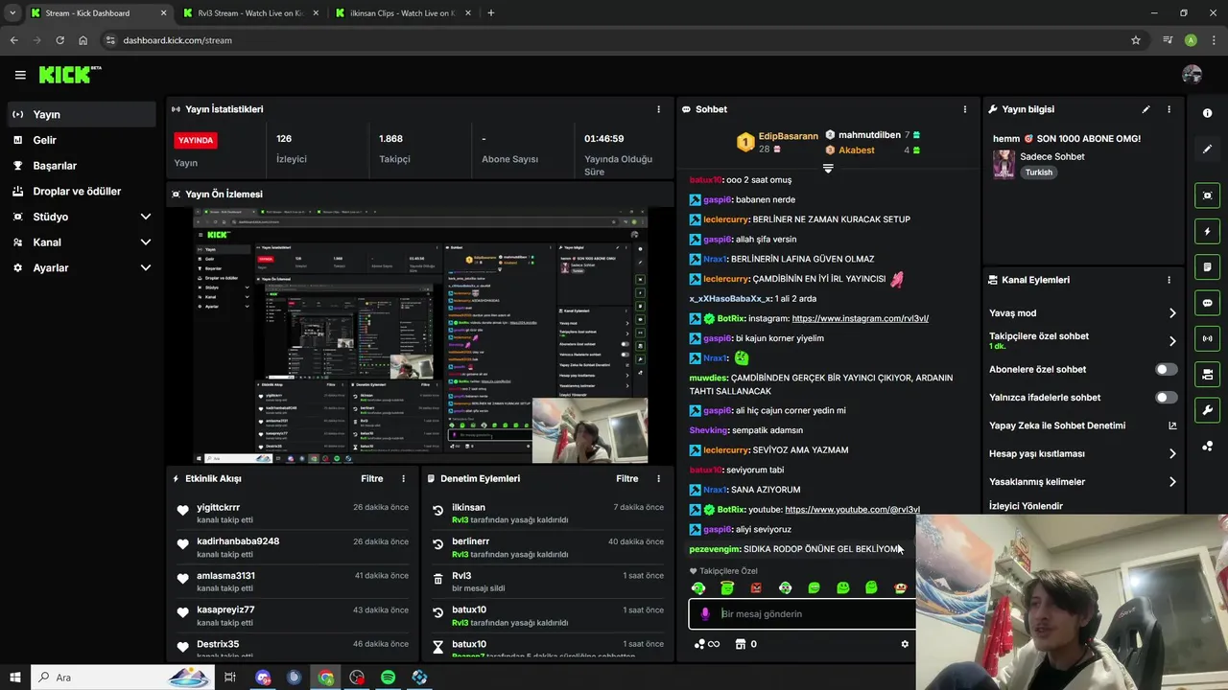The width and height of the screenshot is (1228, 690).
Task: Open the Yayın İstatistikleri three-dot menu
Action: 658,109
